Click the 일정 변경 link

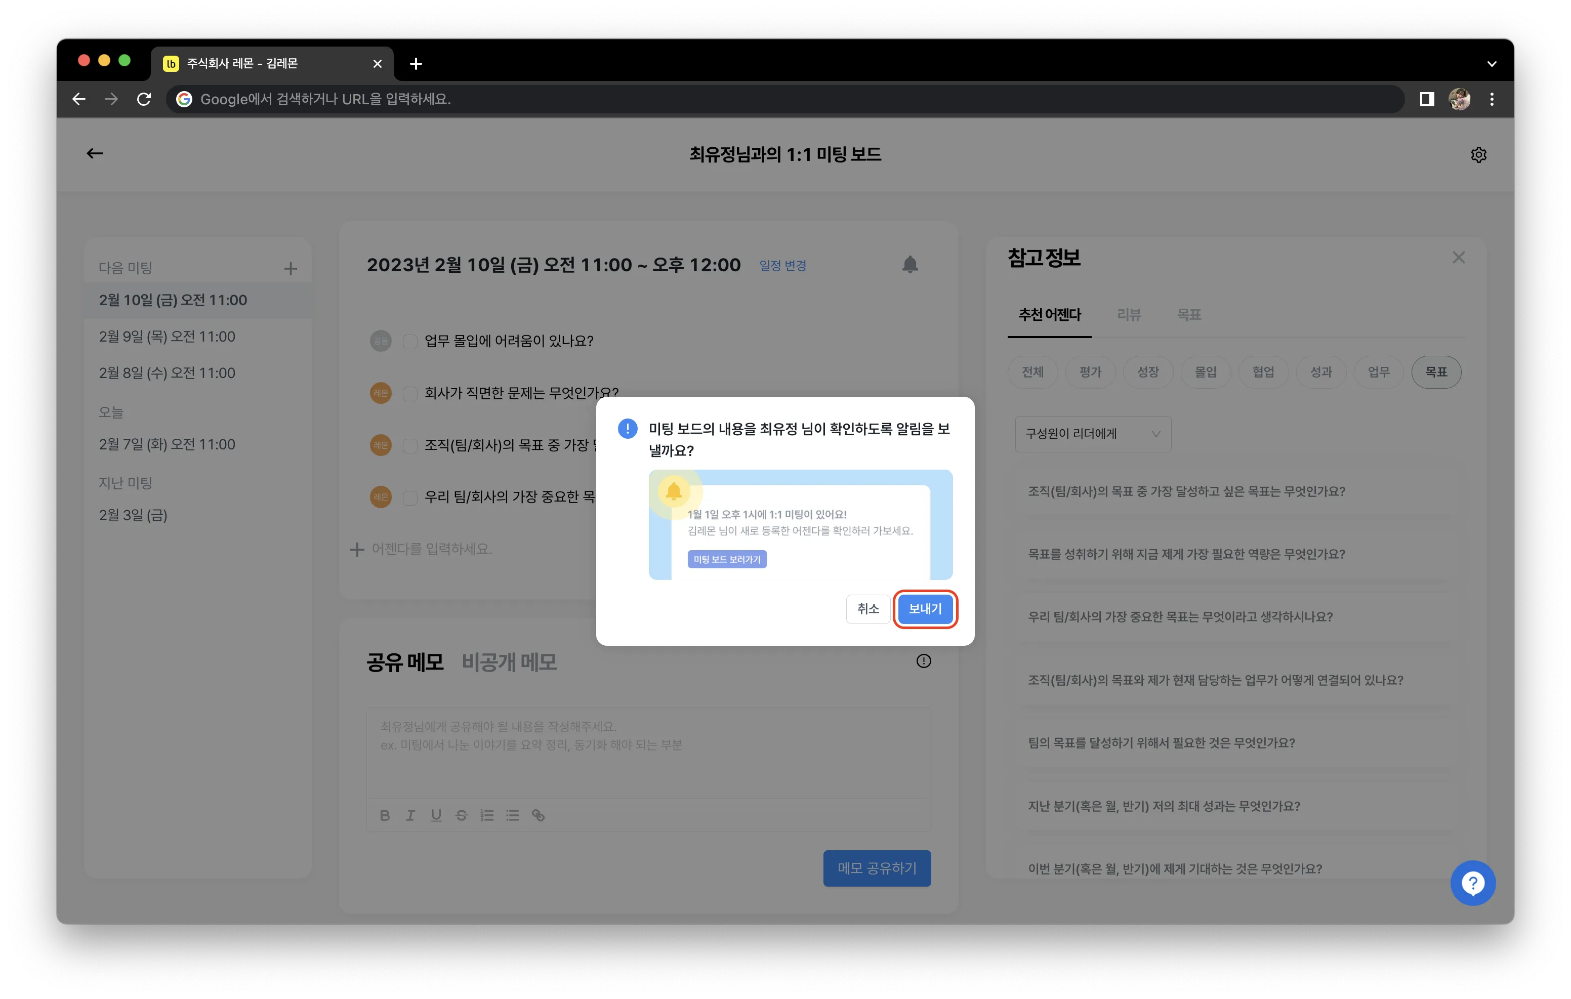pos(782,266)
